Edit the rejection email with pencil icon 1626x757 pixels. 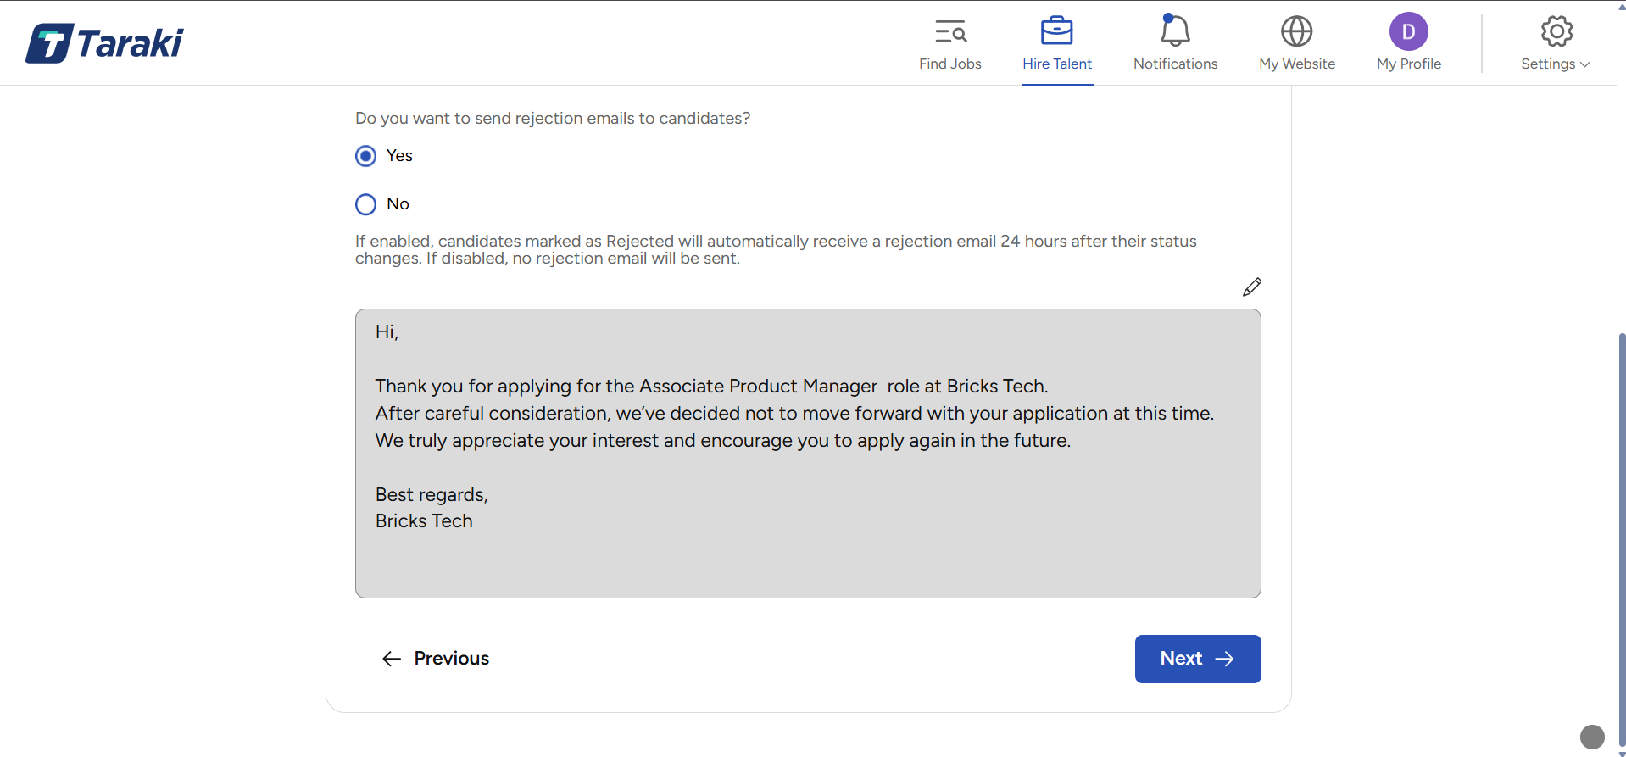pos(1251,287)
